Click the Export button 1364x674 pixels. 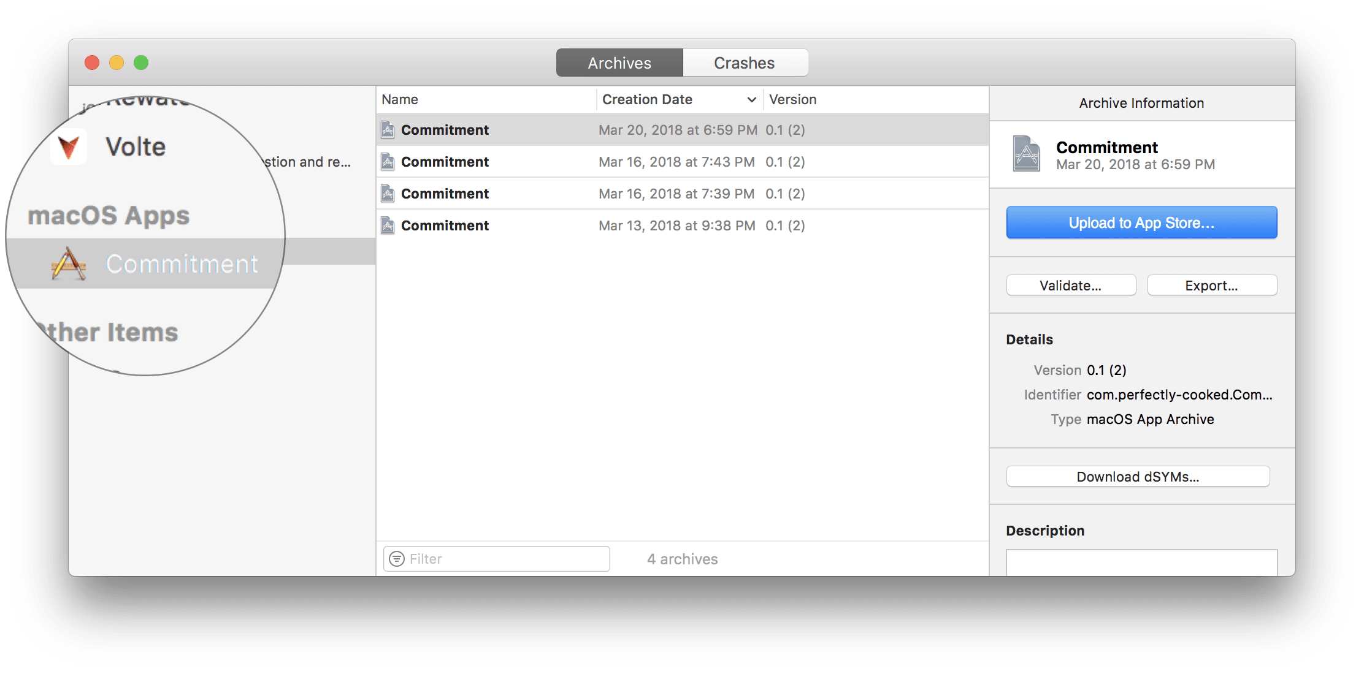1212,286
